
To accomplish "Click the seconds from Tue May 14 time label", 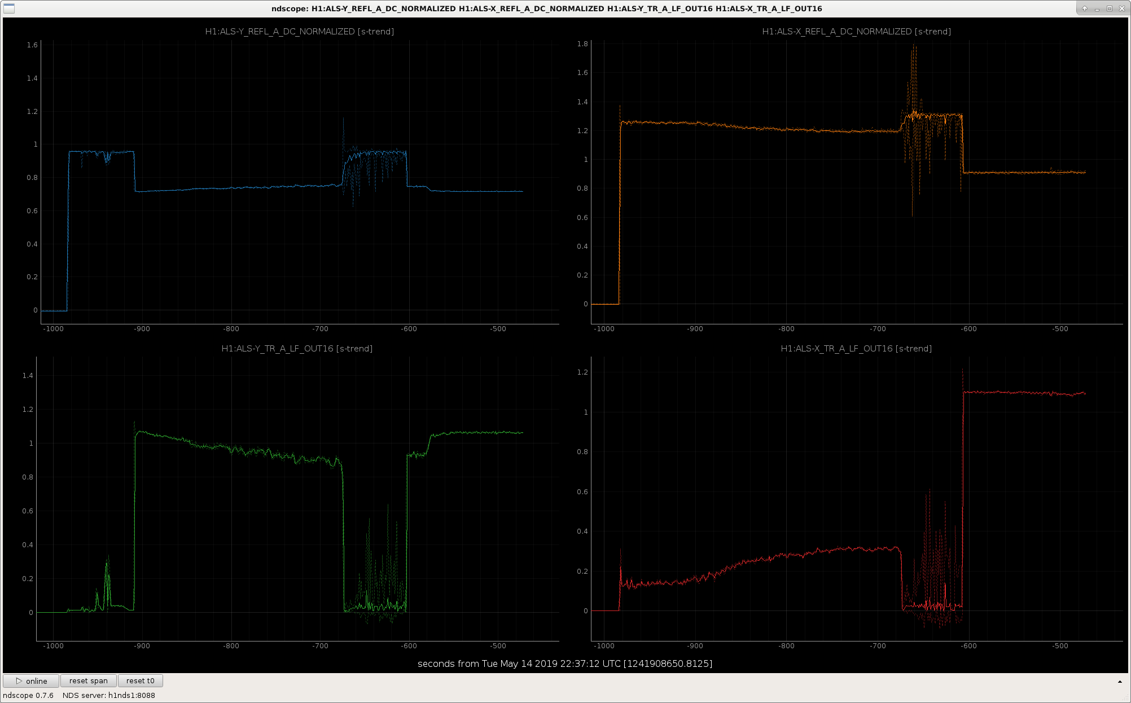I will click(x=565, y=664).
